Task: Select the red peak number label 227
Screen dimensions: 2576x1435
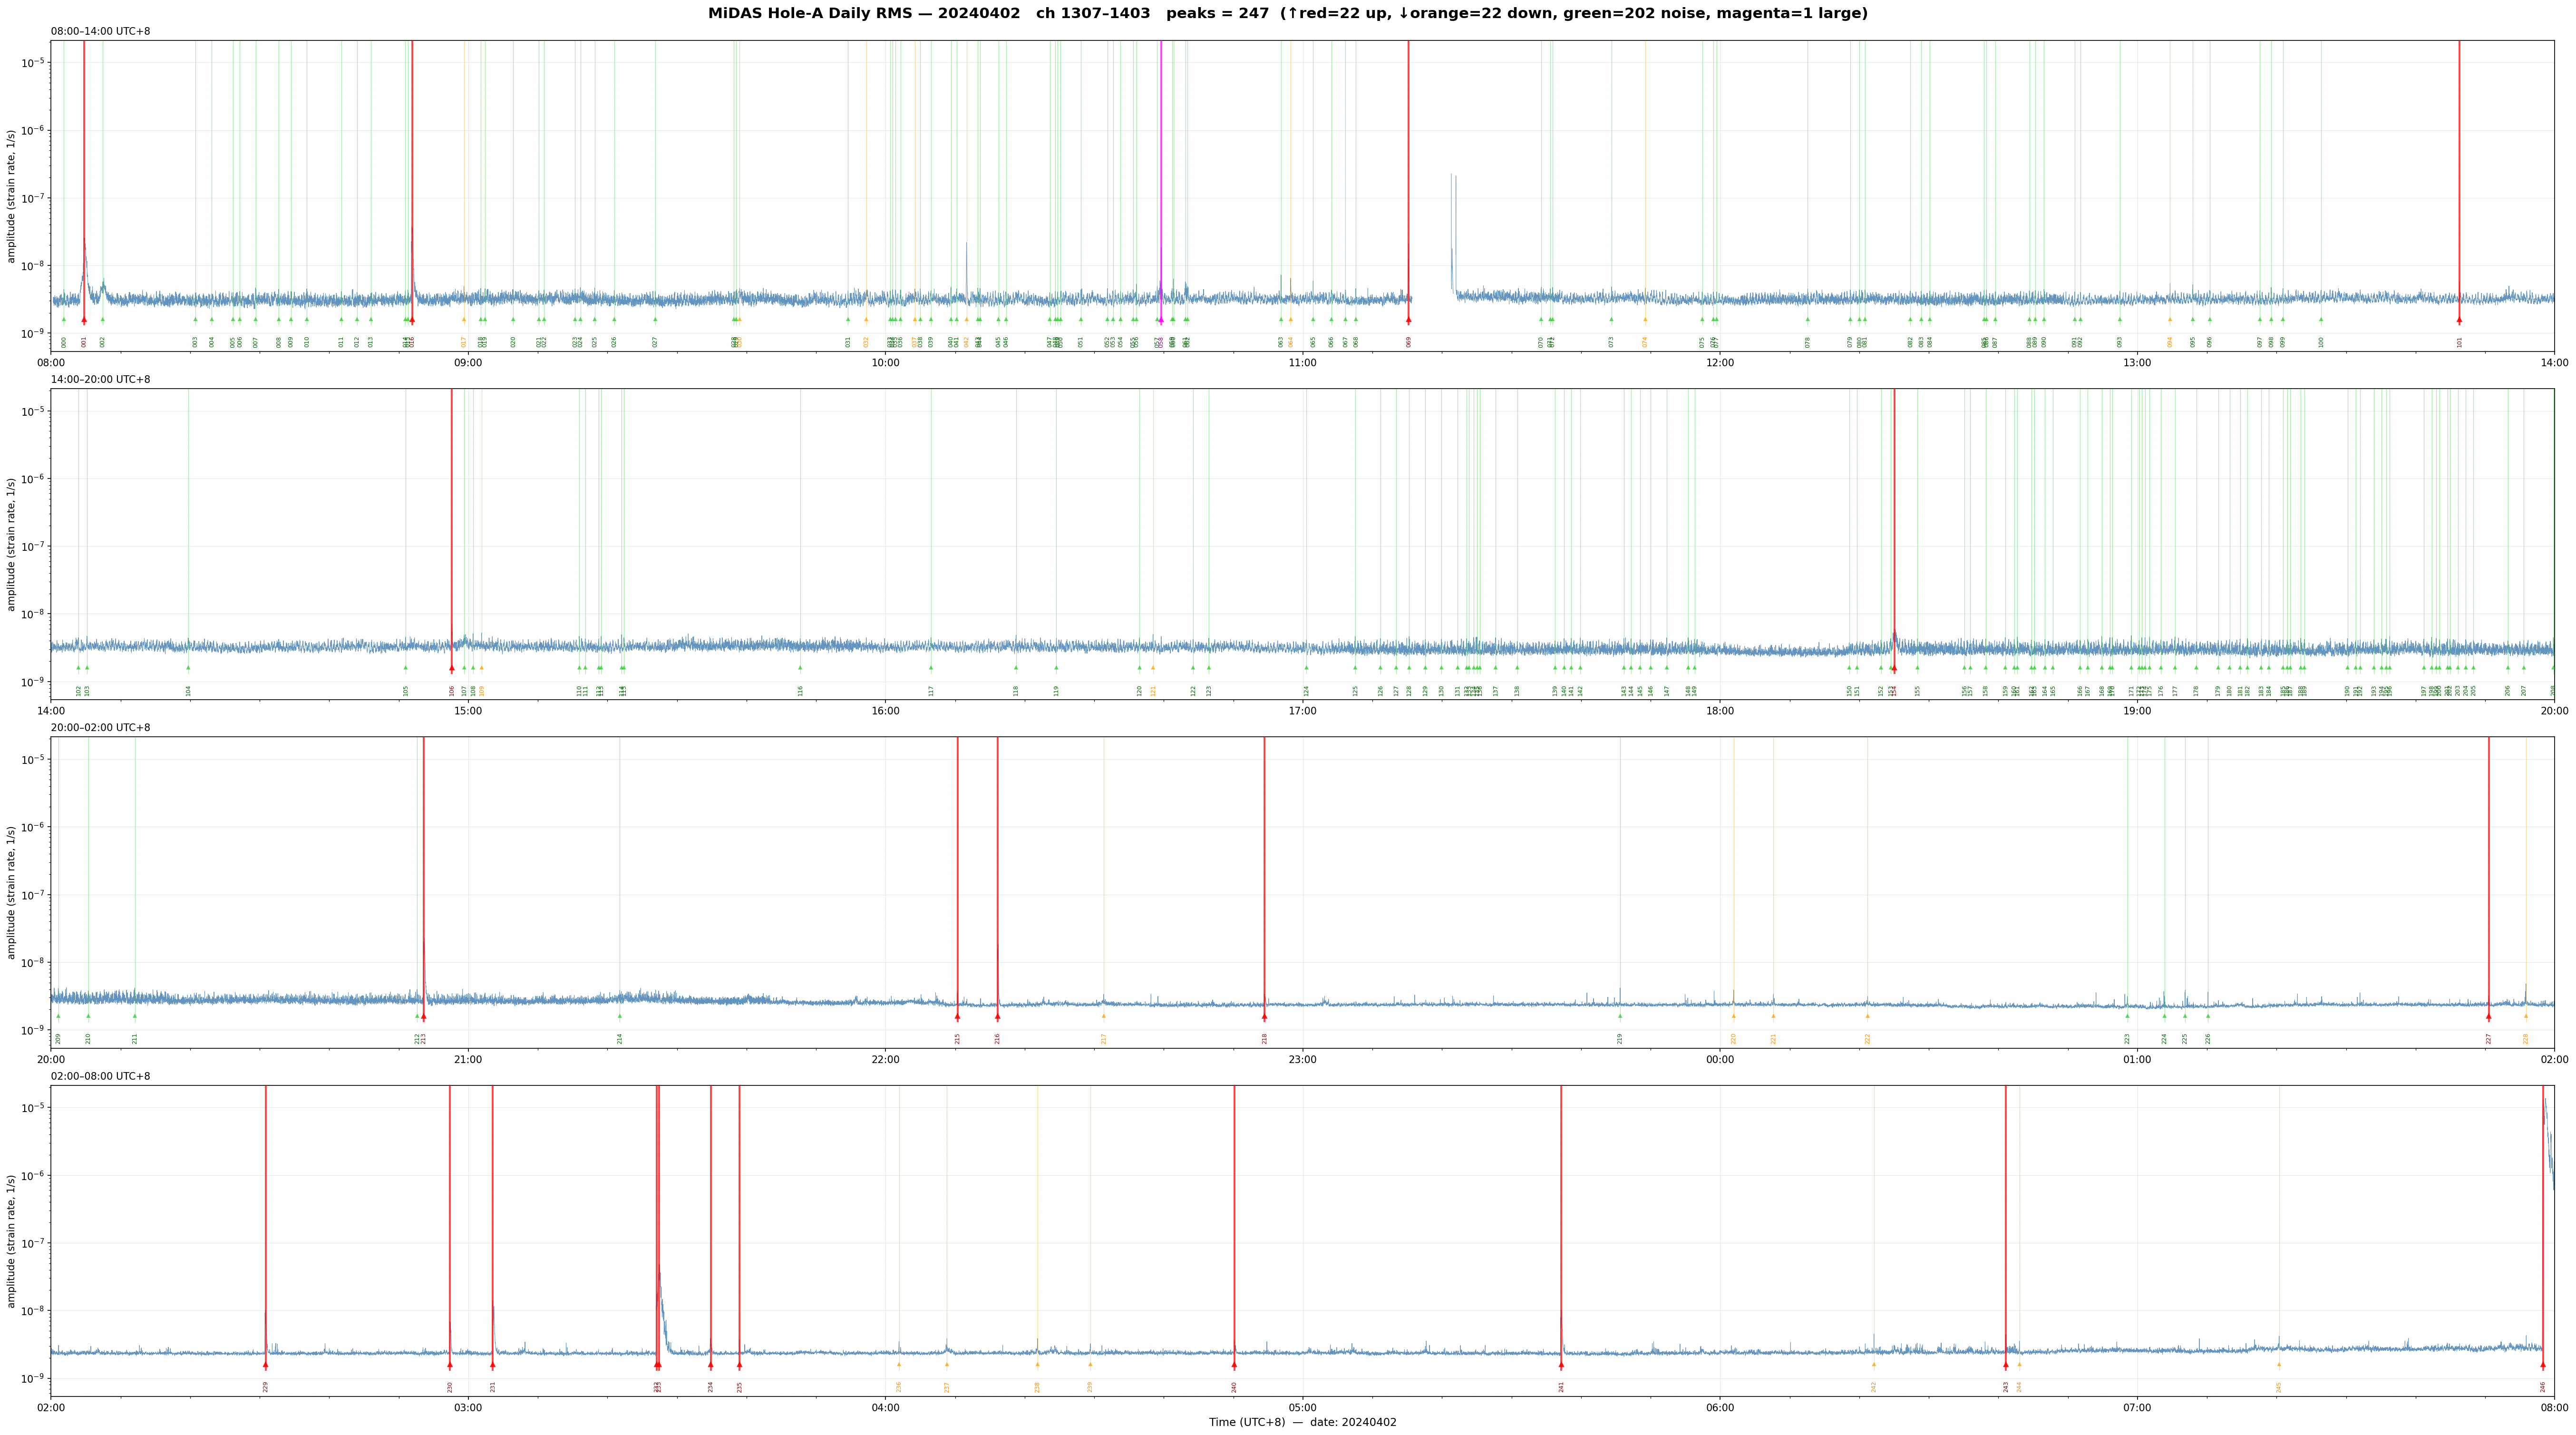Action: click(2489, 1038)
